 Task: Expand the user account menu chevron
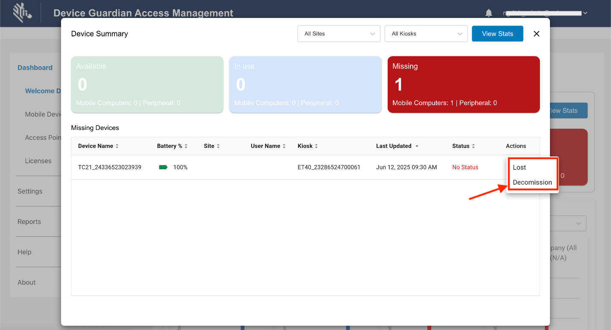click(x=585, y=13)
